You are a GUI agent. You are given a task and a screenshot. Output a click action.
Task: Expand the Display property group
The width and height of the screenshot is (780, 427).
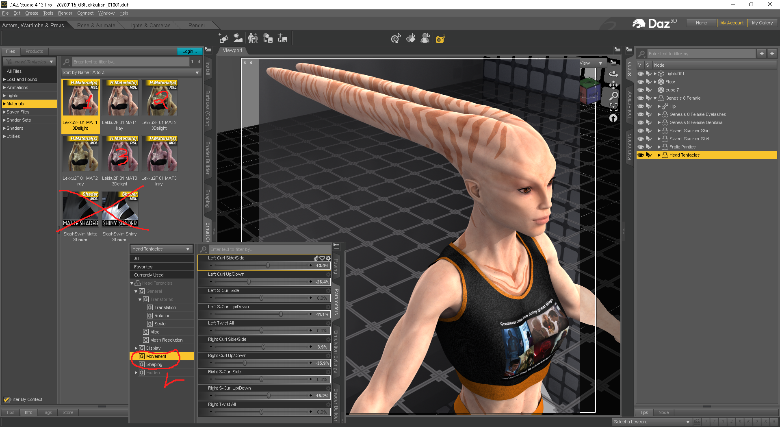point(136,348)
